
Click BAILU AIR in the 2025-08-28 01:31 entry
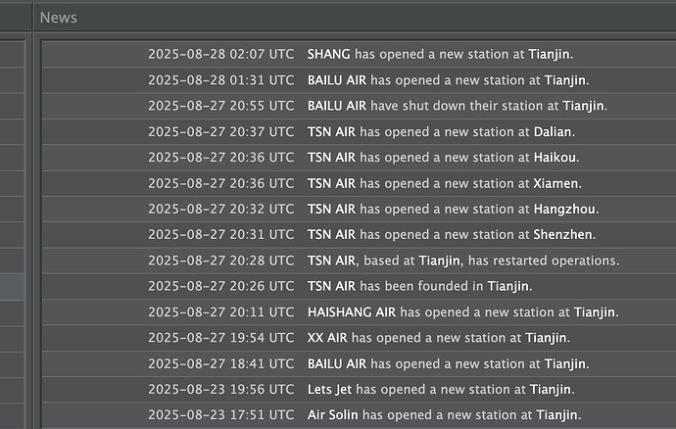(x=336, y=79)
